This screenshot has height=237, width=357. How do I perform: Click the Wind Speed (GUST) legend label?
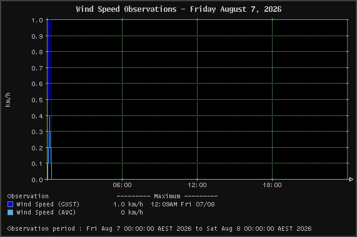point(48,205)
